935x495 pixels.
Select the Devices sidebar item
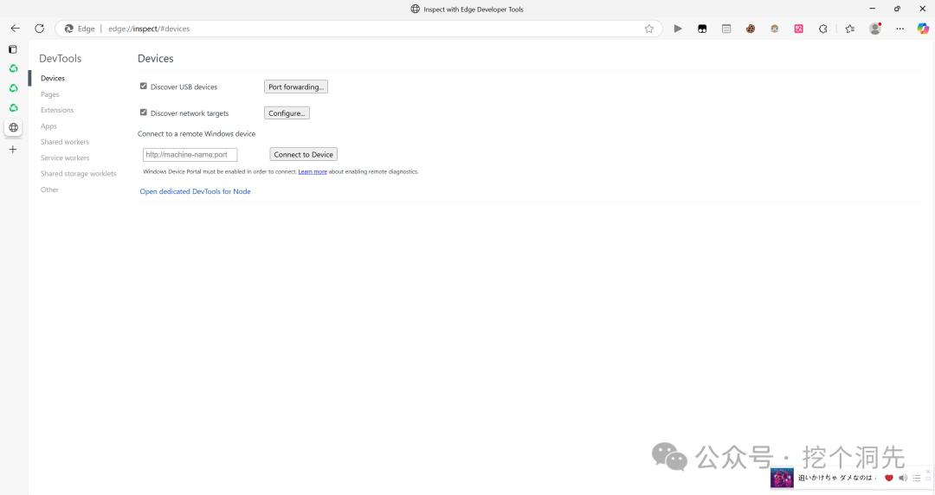pos(53,78)
